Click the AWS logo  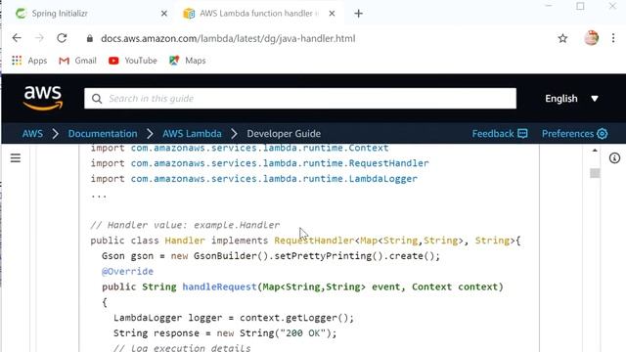(43, 98)
